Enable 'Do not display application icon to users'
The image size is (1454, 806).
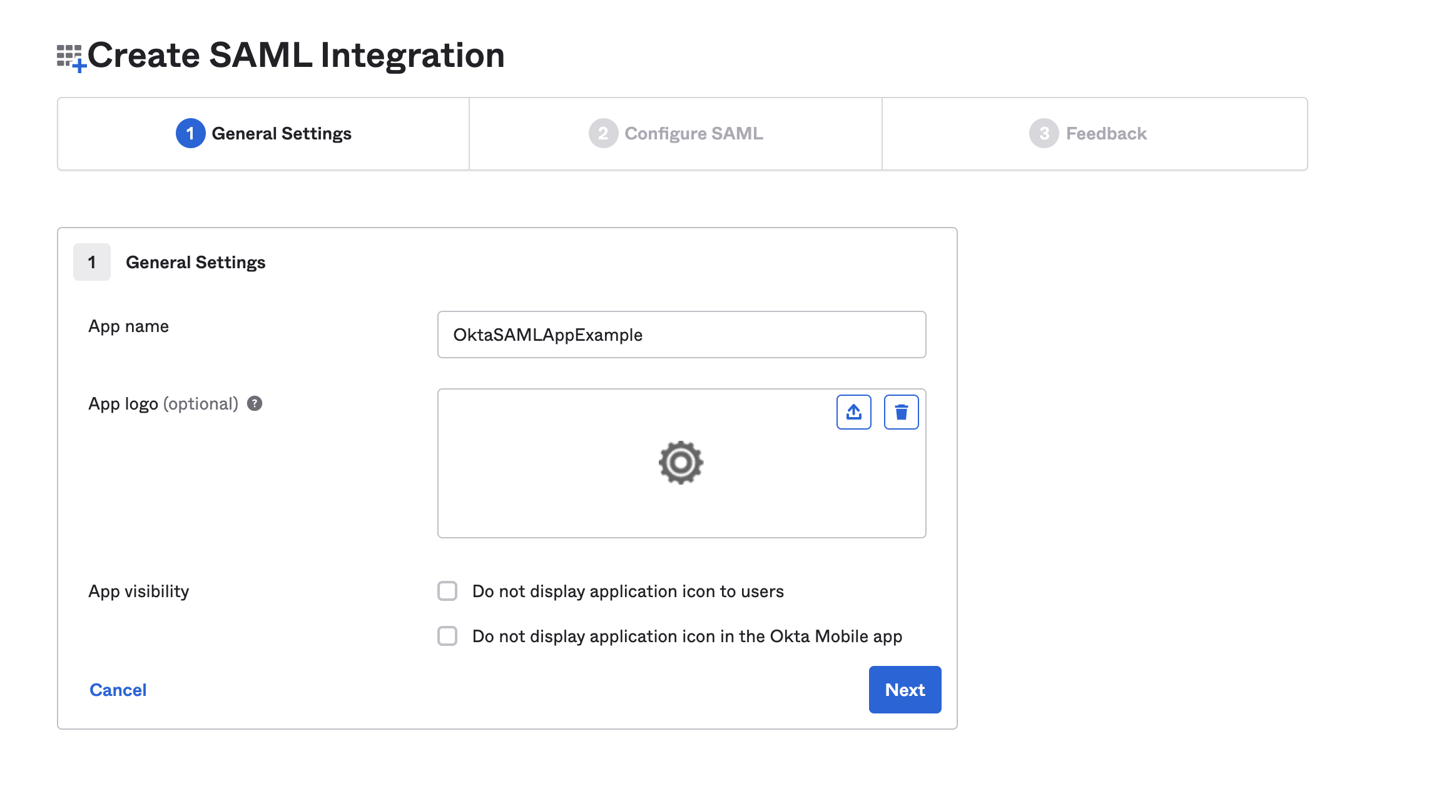[x=447, y=591]
